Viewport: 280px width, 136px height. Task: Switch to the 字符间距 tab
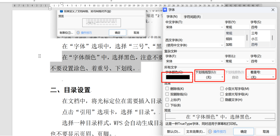[x=192, y=17]
